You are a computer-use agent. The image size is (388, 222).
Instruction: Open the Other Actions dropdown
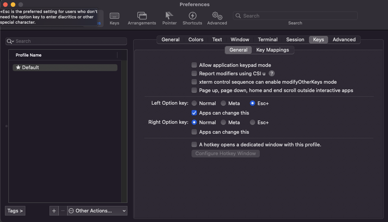(x=97, y=211)
